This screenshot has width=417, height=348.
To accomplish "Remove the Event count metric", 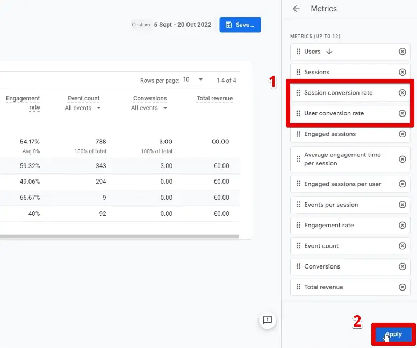I will pos(402,245).
